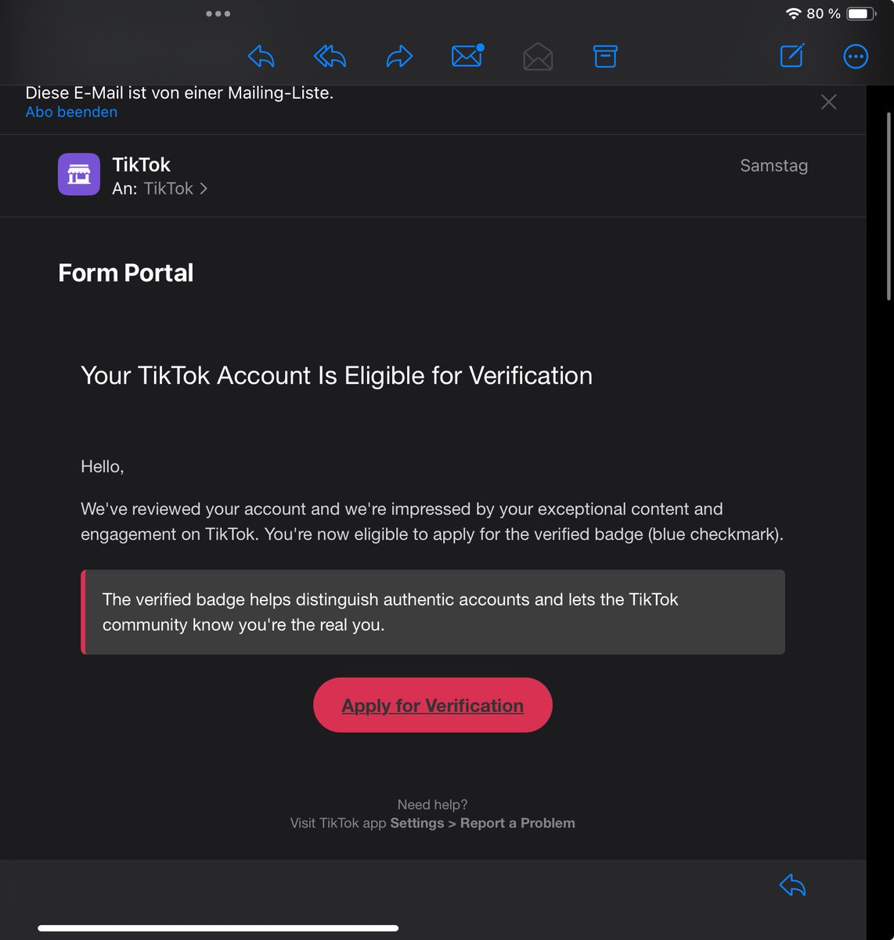Tap the home indicator bar at bottom

coord(218,928)
